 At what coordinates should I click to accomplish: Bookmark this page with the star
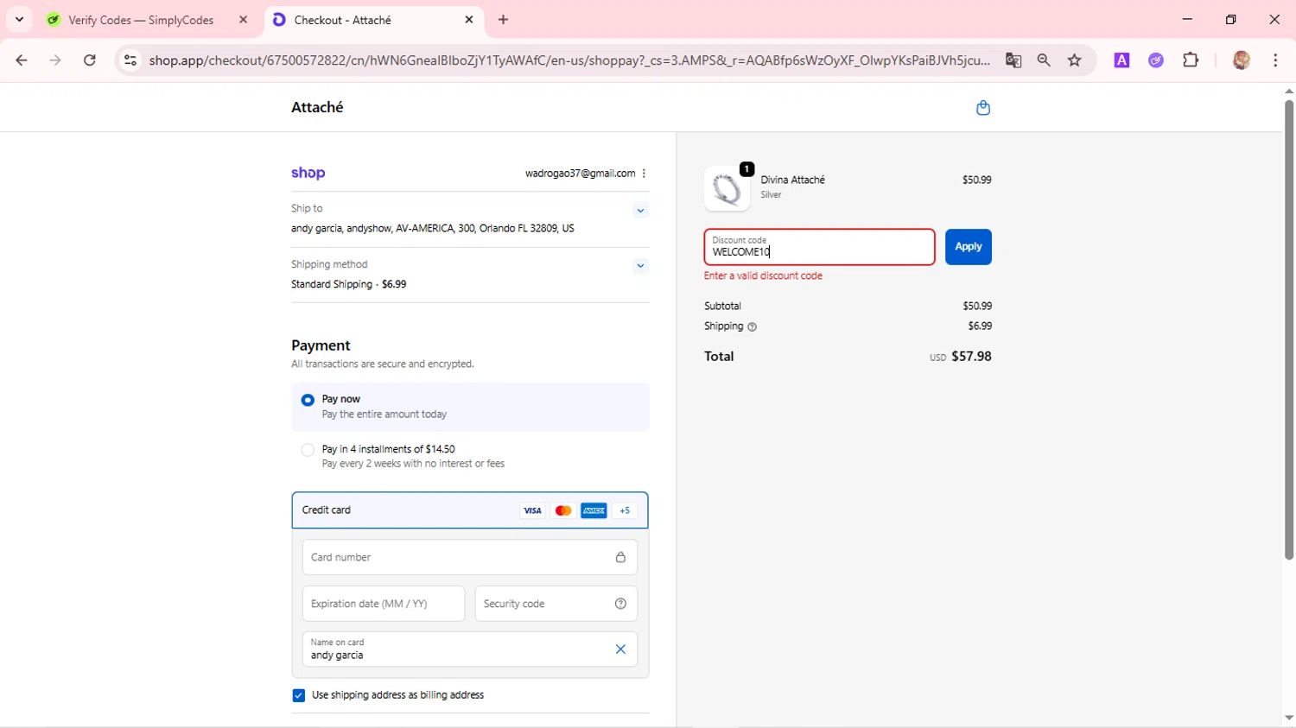(1075, 60)
